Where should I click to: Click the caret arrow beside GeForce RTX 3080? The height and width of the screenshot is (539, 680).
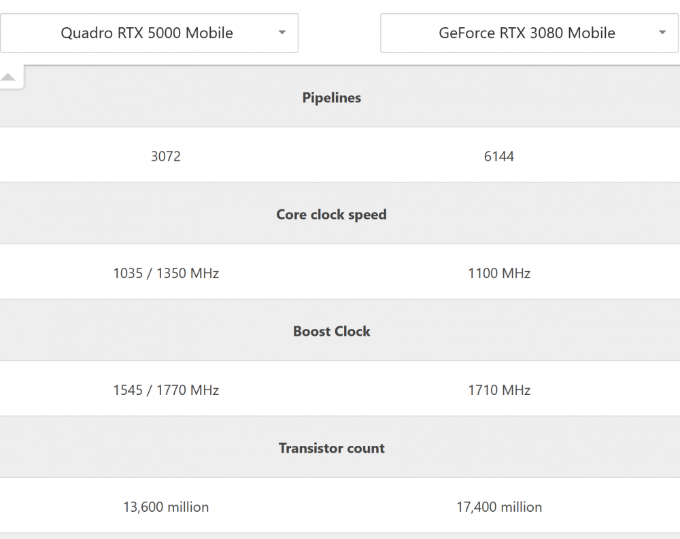click(x=663, y=33)
